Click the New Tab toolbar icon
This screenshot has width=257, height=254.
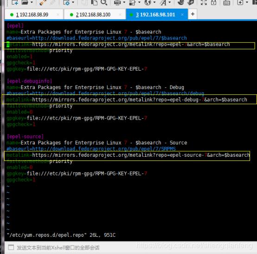pos(240,2)
